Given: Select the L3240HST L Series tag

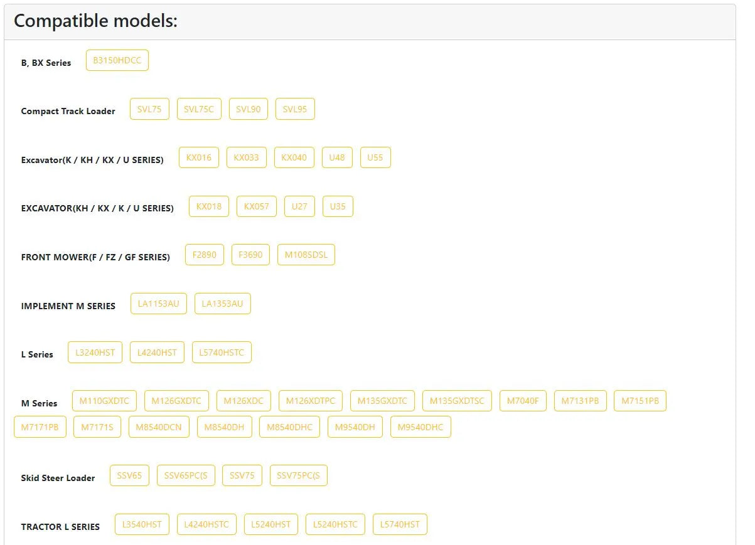Looking at the screenshot, I should pos(95,352).
